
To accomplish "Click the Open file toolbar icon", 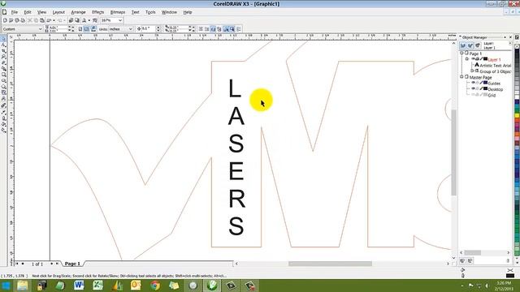I will [x=11, y=20].
